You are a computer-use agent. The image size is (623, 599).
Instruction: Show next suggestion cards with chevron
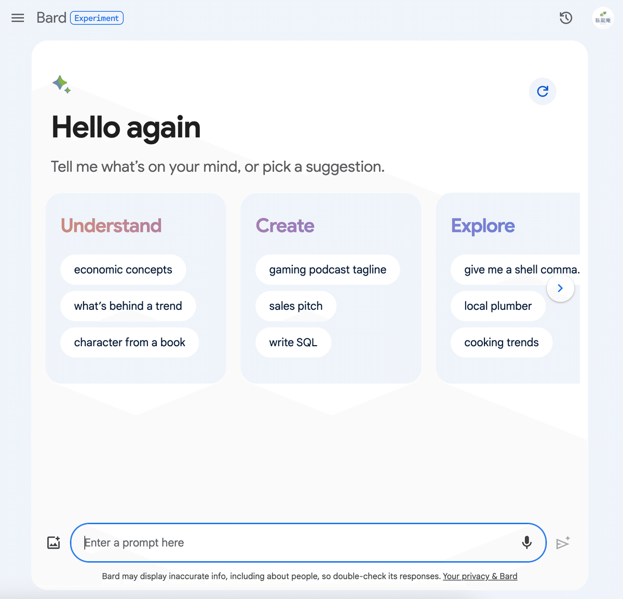click(560, 288)
